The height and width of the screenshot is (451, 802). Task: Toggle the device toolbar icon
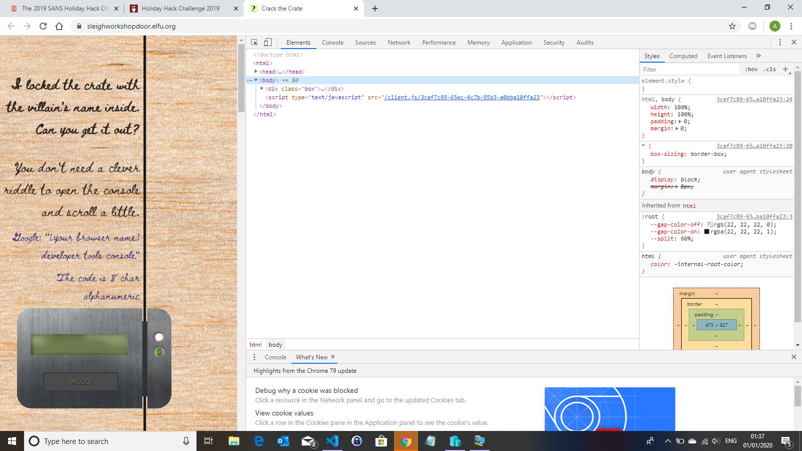pyautogui.click(x=268, y=43)
